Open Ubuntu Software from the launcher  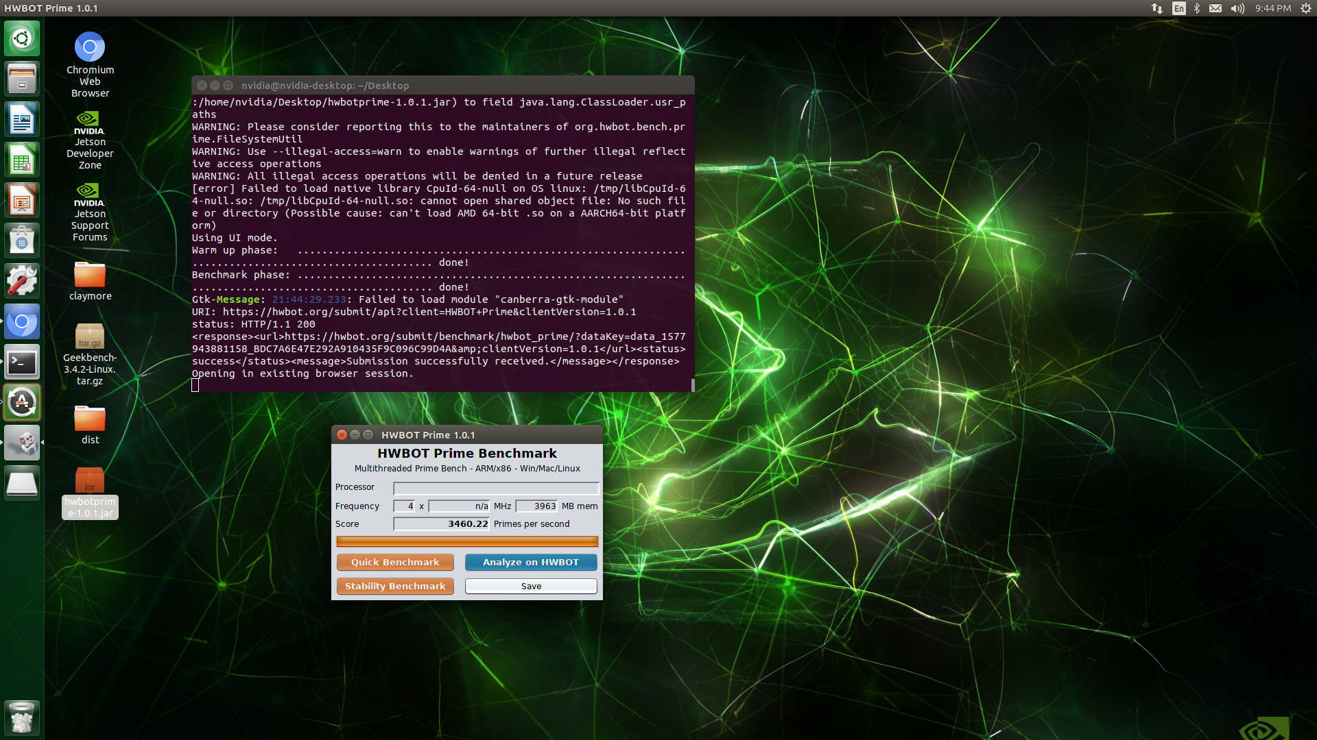[22, 241]
